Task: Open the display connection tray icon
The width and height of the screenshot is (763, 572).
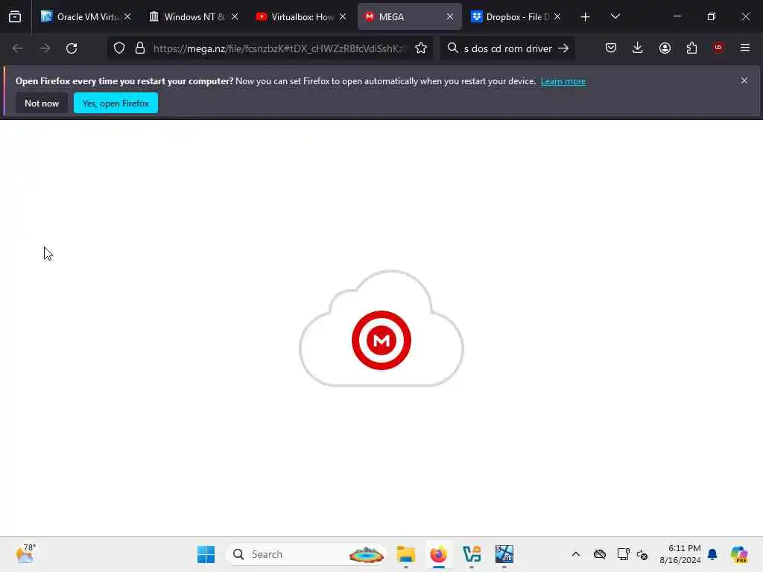Action: [x=624, y=554]
